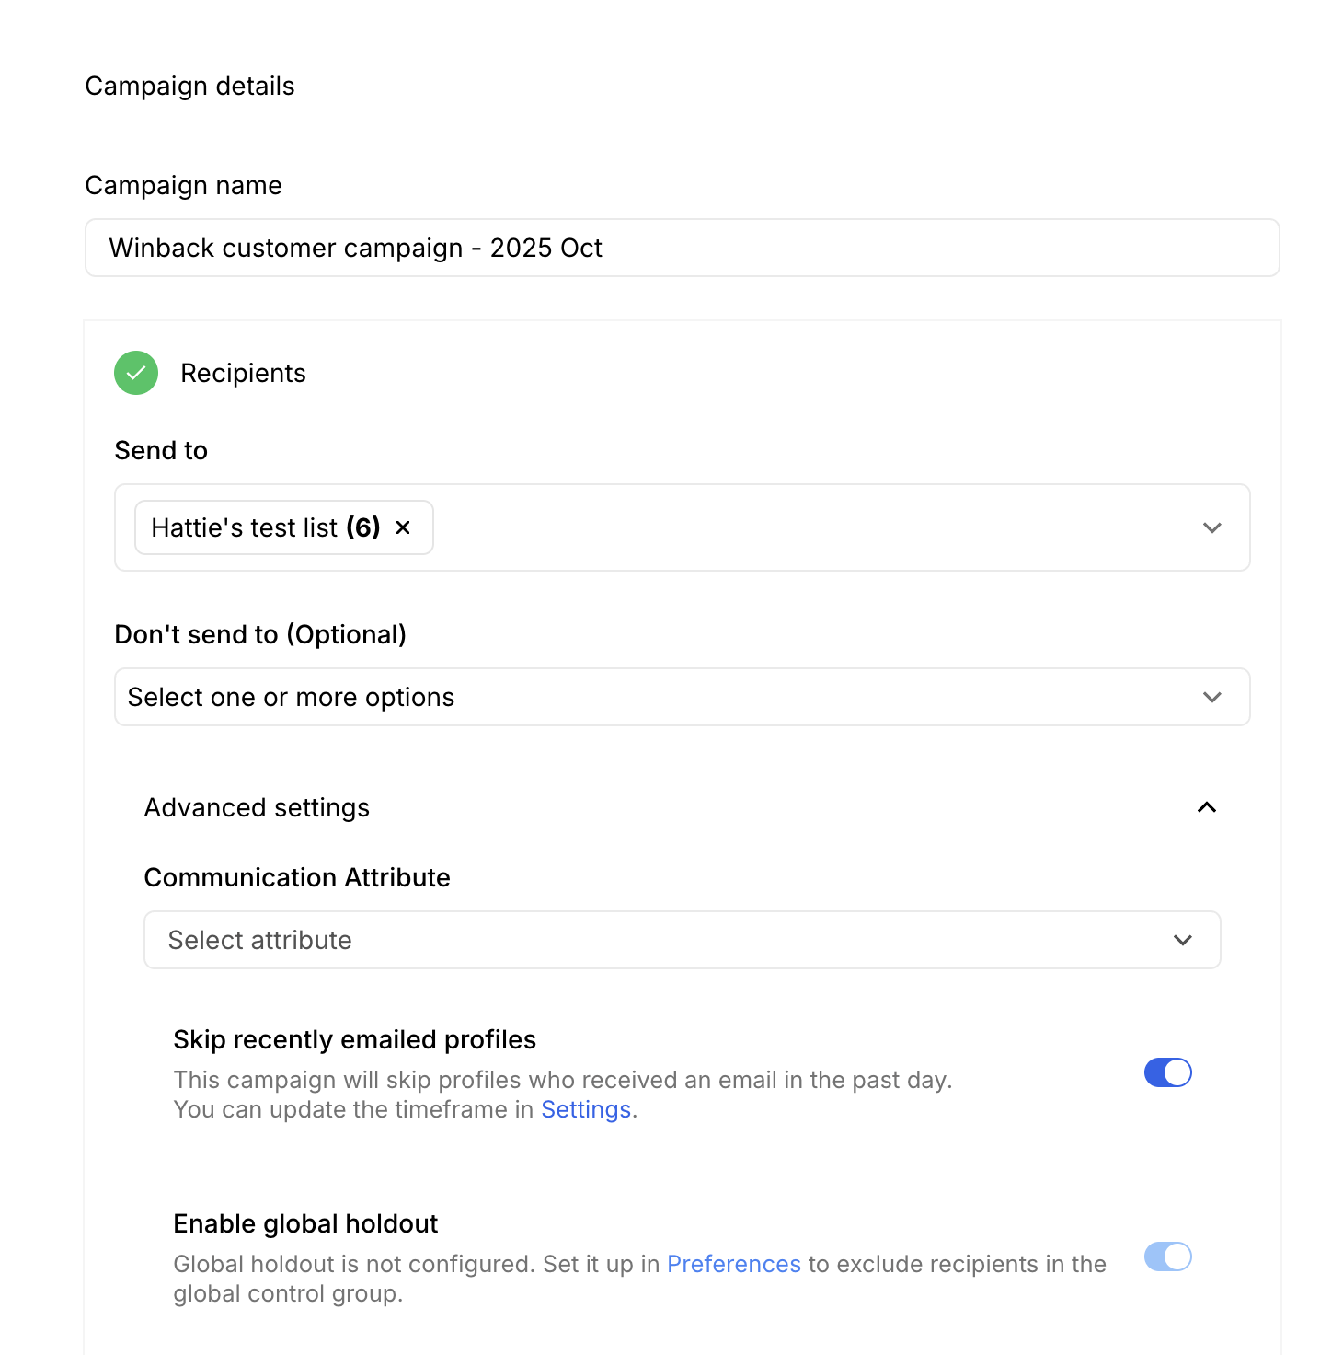Screen dimensions: 1343x1355
Task: Open the 'Select attribute' dropdown
Action: pos(644,940)
